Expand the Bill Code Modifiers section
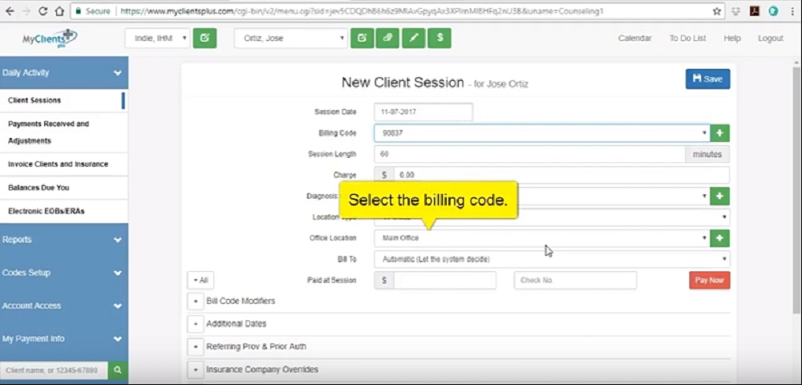802x385 pixels. [x=195, y=301]
